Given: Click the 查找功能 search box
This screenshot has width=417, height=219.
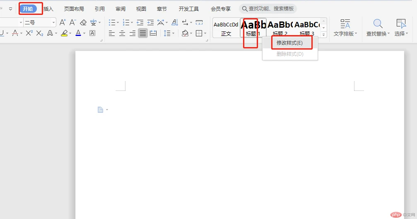Looking at the screenshot, I should tap(268, 9).
